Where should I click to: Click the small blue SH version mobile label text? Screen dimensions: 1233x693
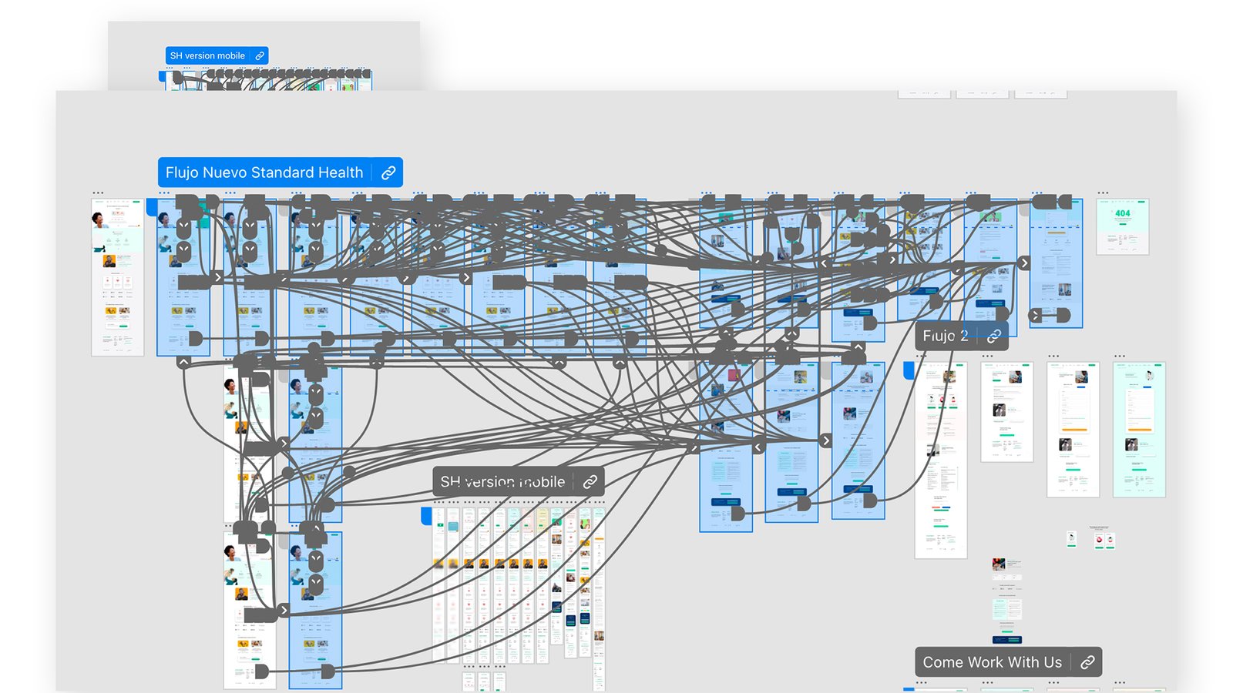207,55
